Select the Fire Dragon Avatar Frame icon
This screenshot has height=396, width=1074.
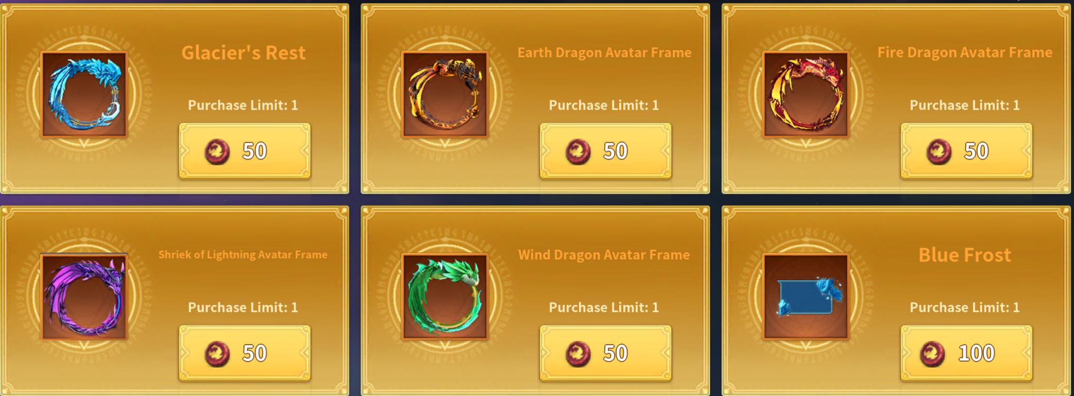806,94
